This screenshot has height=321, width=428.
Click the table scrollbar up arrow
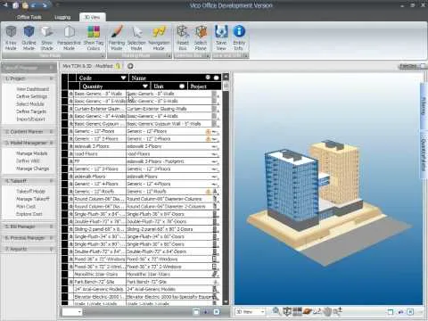pos(226,78)
